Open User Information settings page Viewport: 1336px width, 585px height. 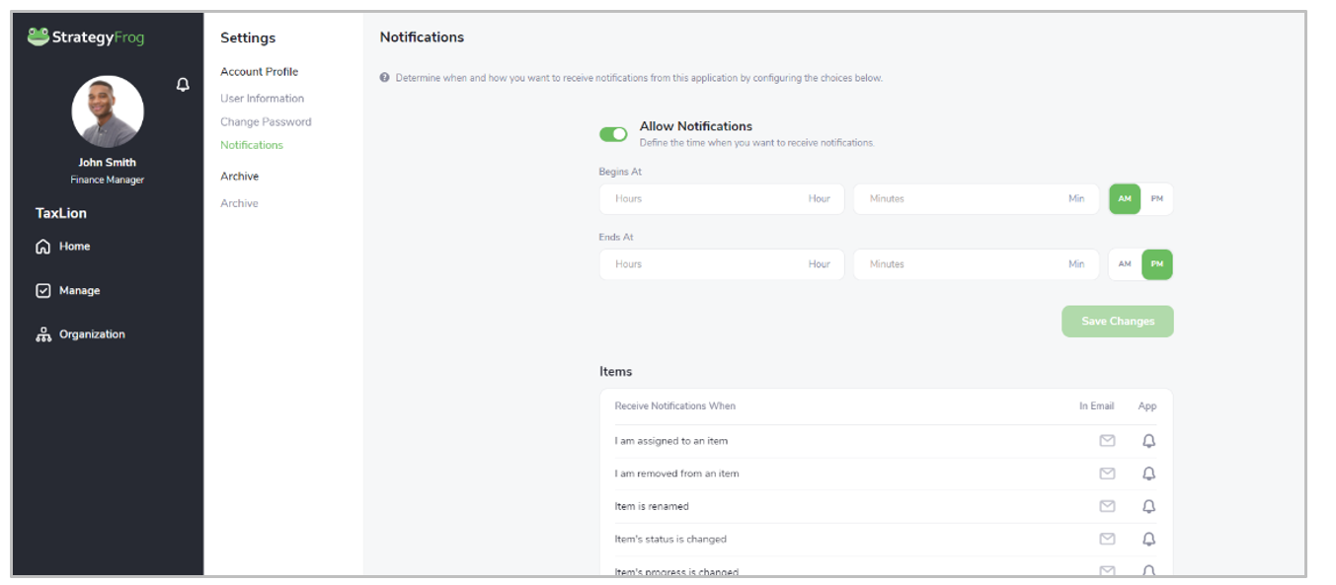coord(262,99)
